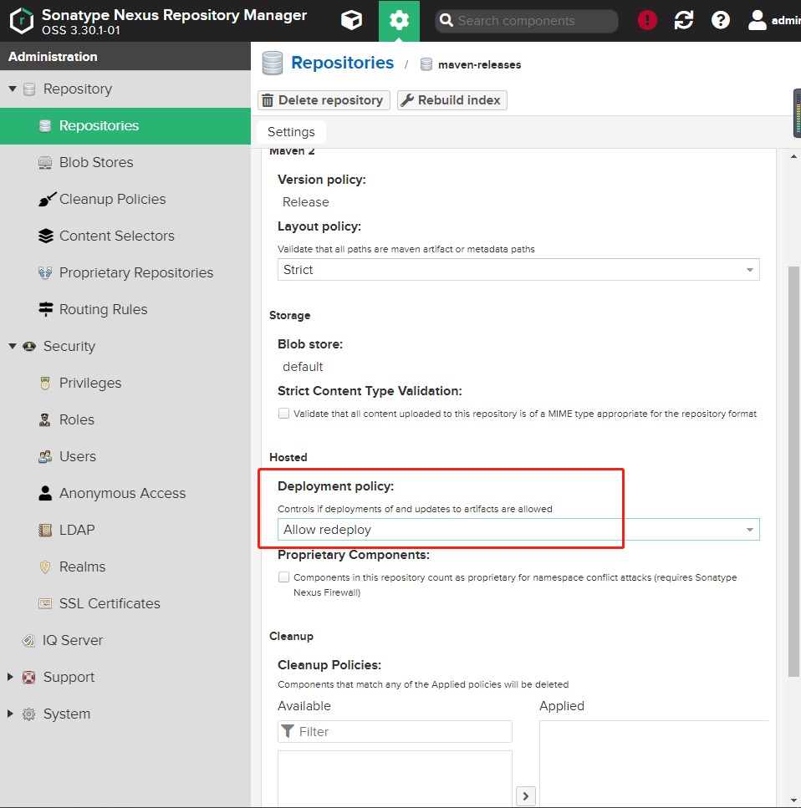801x808 pixels.
Task: Open the Layout policy Strict dropdown
Action: pos(518,270)
